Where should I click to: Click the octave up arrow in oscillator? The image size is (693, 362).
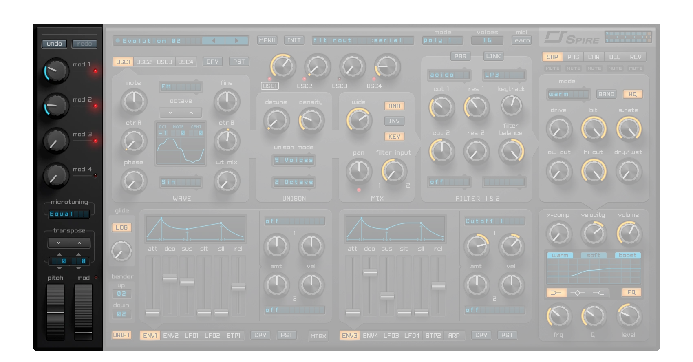pyautogui.click(x=191, y=113)
